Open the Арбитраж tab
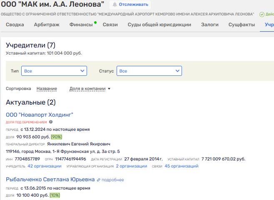The height and width of the screenshot is (200, 274). [x=47, y=25]
